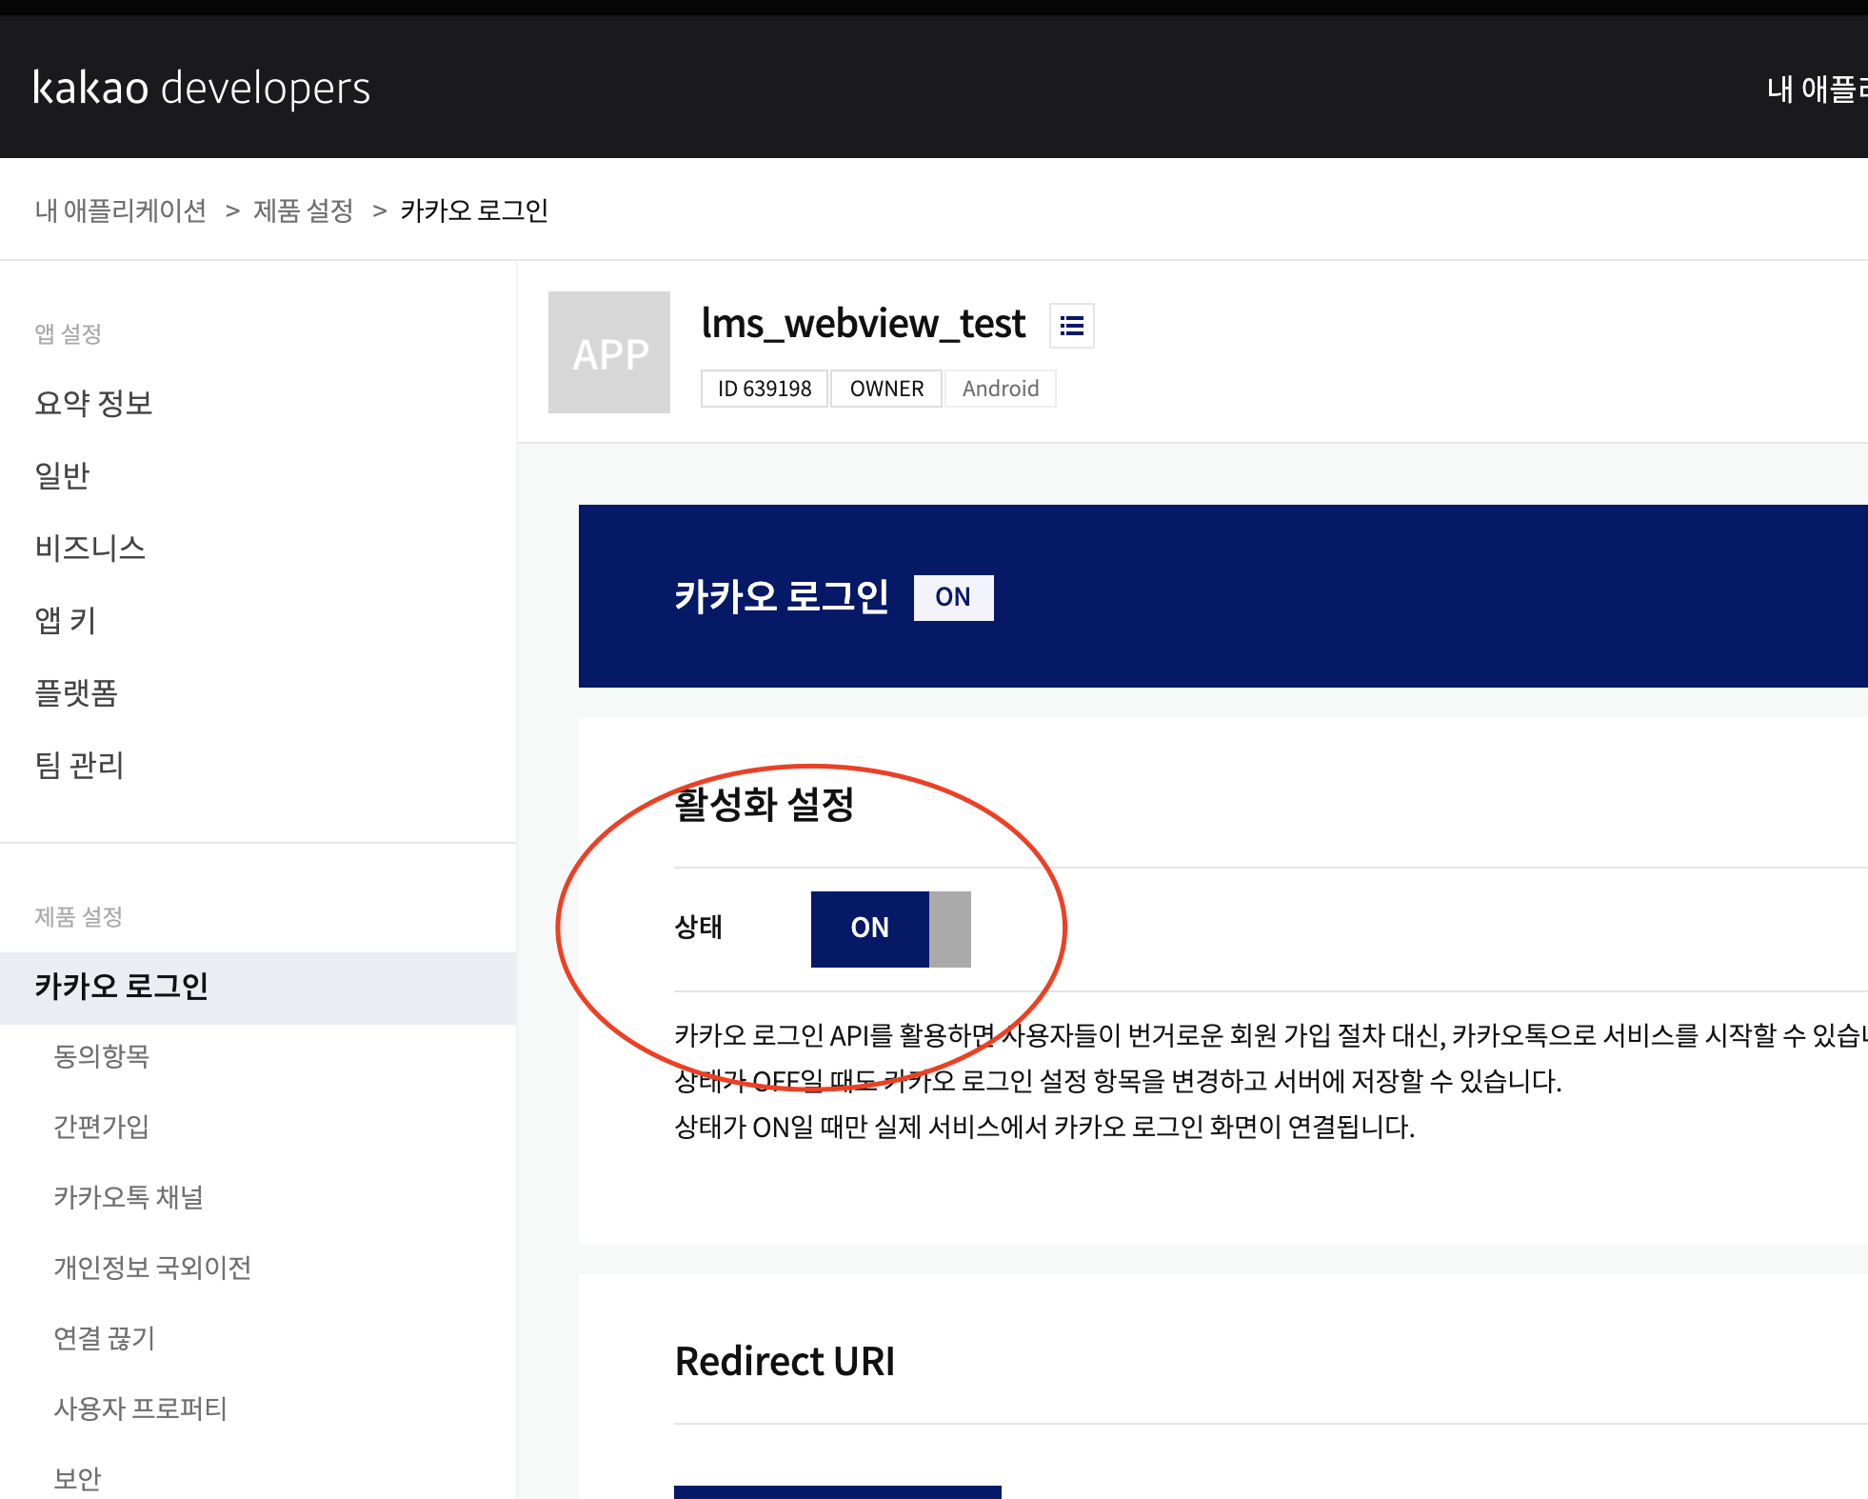Open 팀 관리 in the sidebar
Image resolution: width=1868 pixels, height=1499 pixels.
[79, 765]
